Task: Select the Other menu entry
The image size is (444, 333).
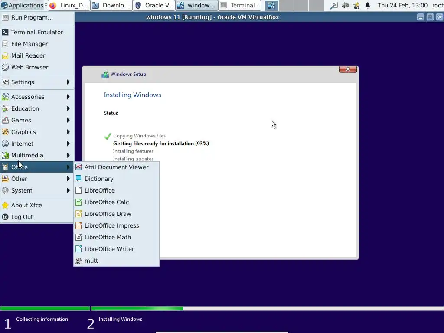Action: tap(37, 179)
